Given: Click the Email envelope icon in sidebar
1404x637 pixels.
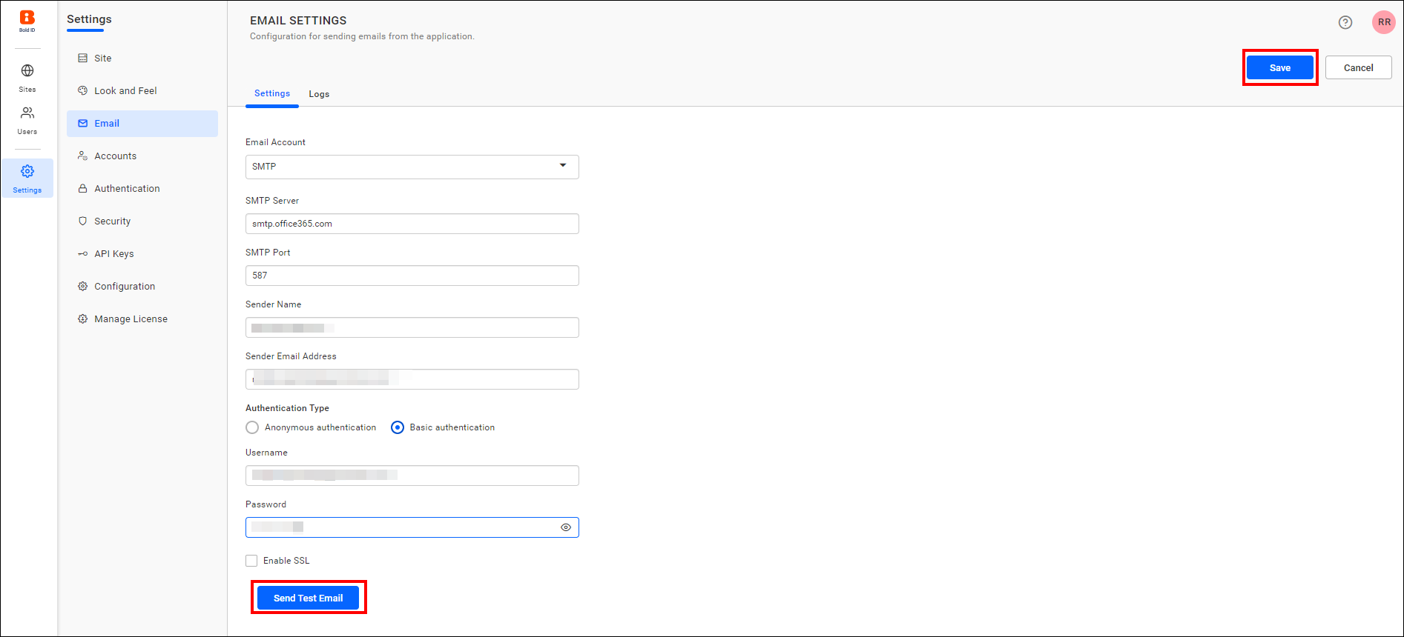Looking at the screenshot, I should (83, 124).
